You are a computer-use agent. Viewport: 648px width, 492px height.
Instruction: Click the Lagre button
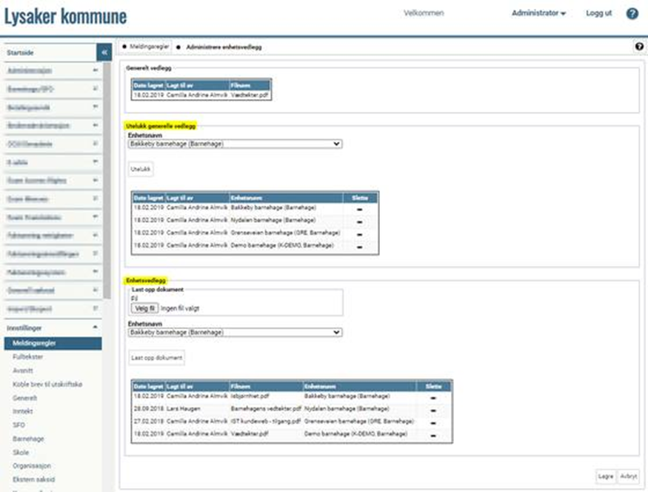607,476
